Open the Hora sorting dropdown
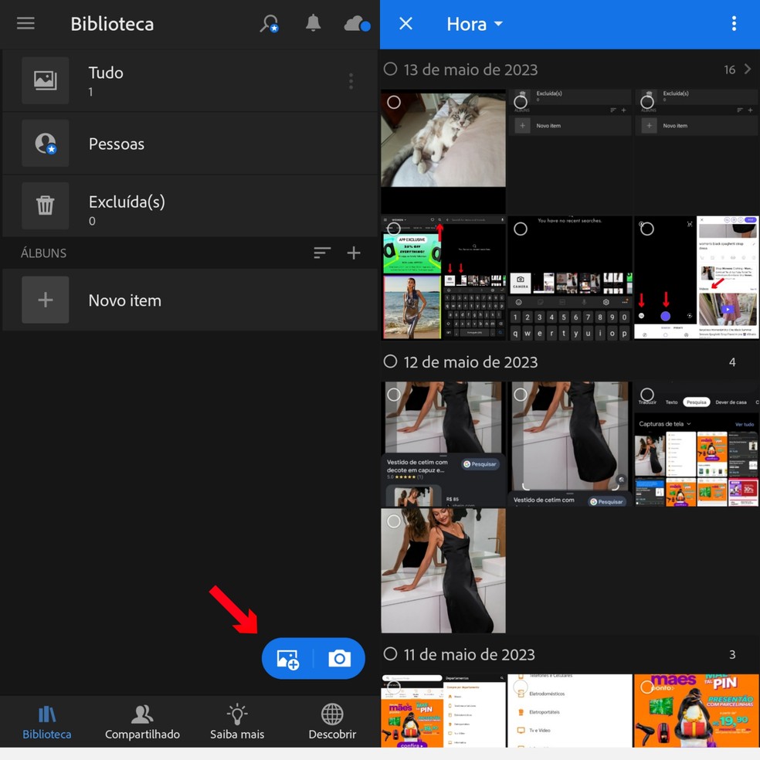 click(x=474, y=24)
